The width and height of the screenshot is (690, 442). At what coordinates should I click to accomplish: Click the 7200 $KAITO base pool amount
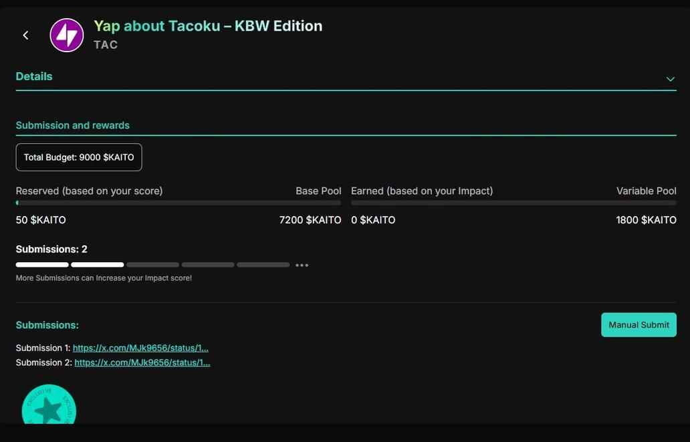pyautogui.click(x=310, y=220)
